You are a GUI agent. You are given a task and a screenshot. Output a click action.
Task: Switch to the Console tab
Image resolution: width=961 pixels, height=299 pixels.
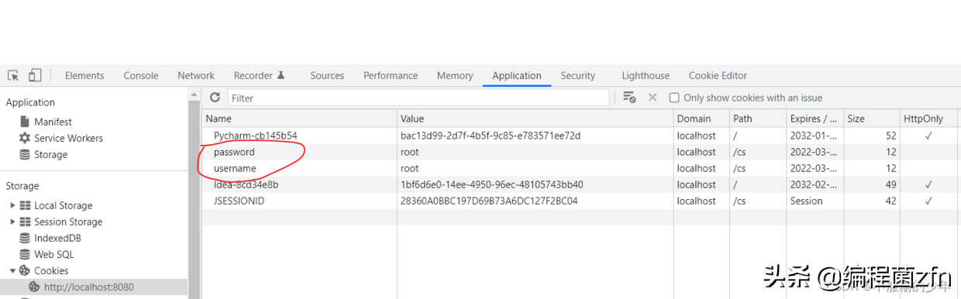pyautogui.click(x=141, y=75)
